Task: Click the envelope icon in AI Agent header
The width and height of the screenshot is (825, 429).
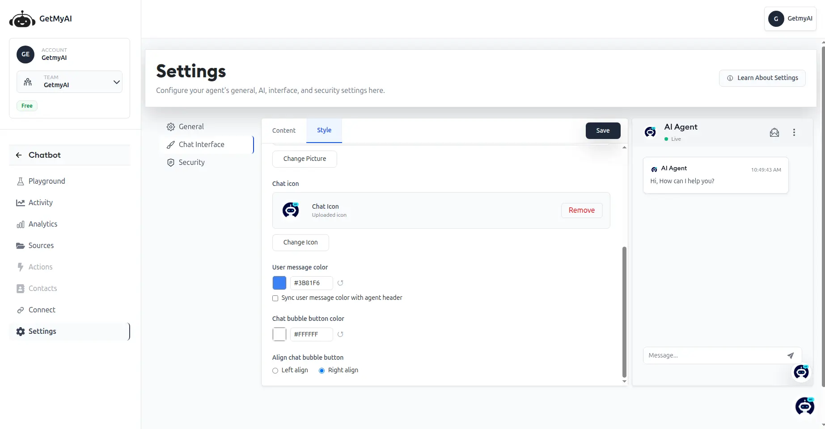Action: click(774, 132)
